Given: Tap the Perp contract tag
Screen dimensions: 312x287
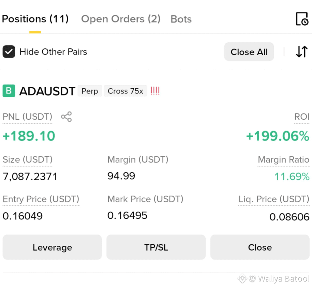Looking at the screenshot, I should click(90, 91).
